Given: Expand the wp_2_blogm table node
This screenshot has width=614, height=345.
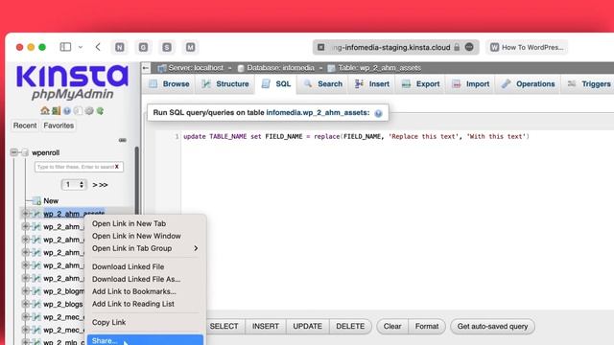Looking at the screenshot, I should pos(26,291).
